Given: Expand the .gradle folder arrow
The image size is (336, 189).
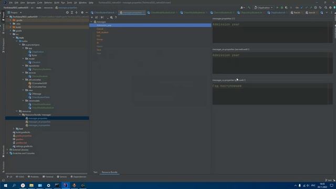Looking at the screenshot, I should (10, 20).
